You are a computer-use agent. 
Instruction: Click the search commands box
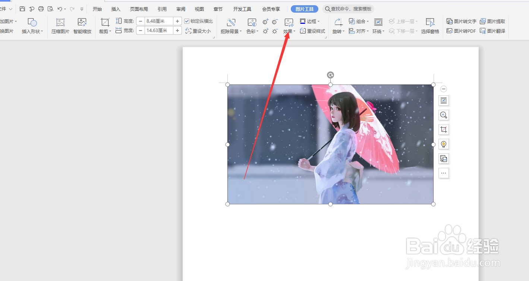[x=348, y=9]
